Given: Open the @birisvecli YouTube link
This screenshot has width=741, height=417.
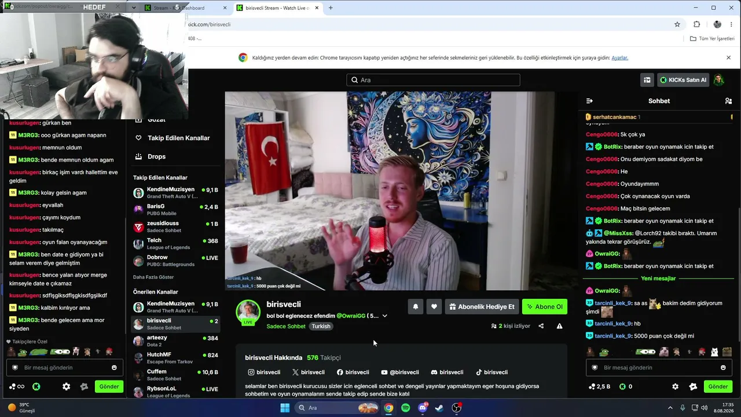Looking at the screenshot, I should point(400,372).
